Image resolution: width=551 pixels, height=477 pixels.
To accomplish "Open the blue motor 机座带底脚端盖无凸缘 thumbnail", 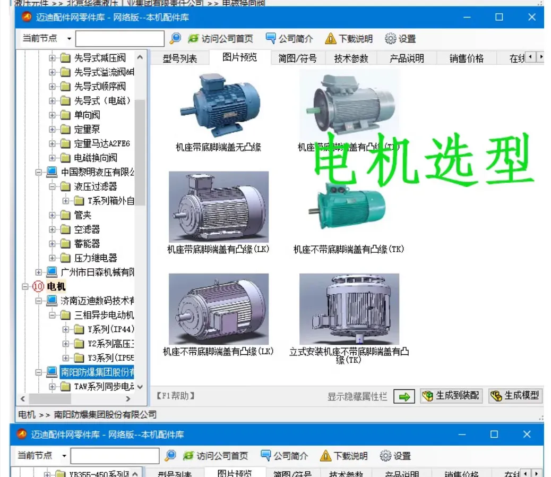I will [x=219, y=105].
